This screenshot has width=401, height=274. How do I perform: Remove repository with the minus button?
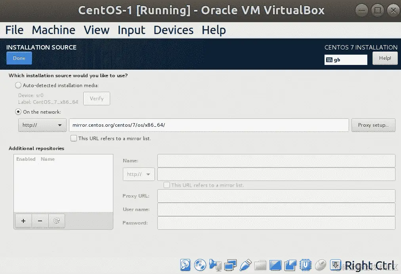[40, 221]
